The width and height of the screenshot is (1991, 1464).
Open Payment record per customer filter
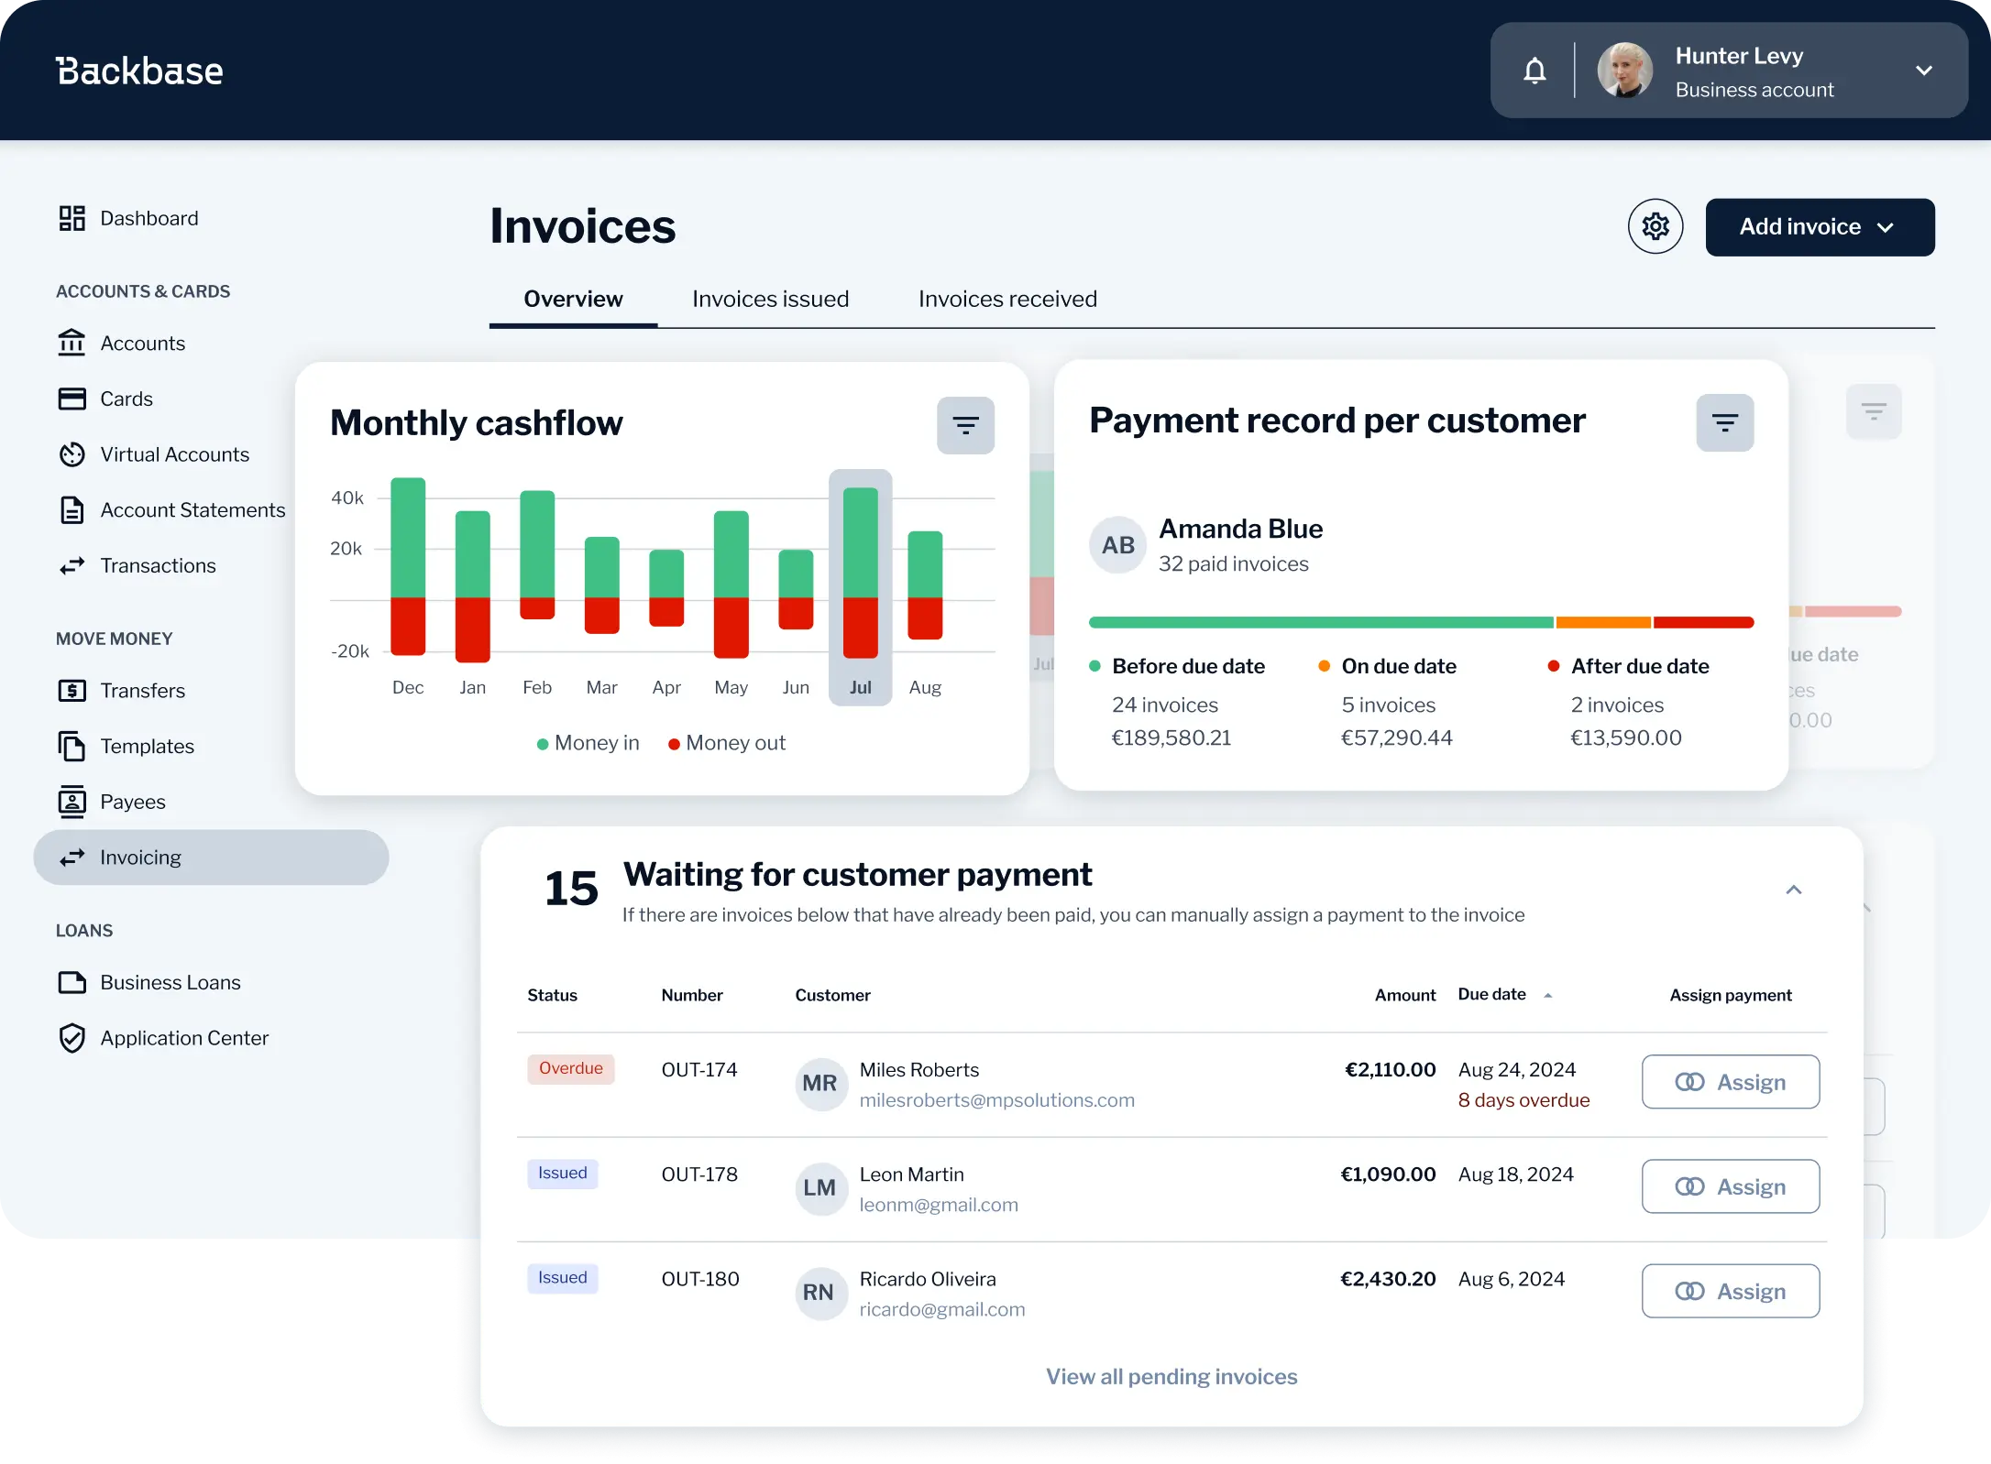click(1724, 422)
